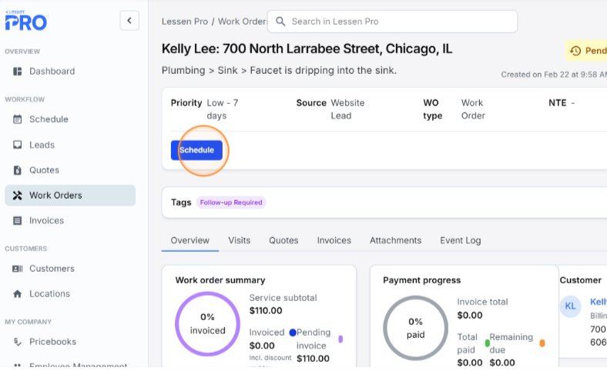Click the KL customer avatar

(x=570, y=306)
